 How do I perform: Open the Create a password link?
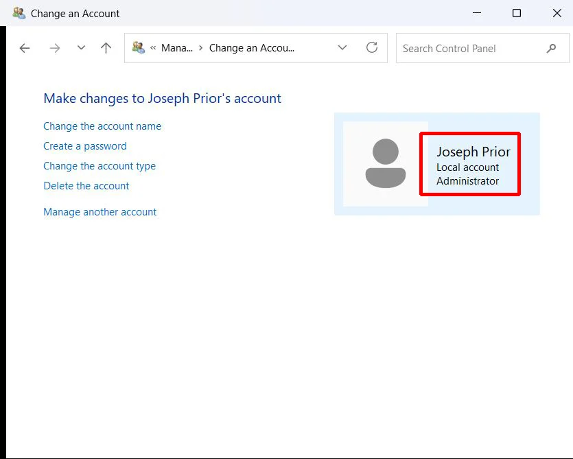(85, 146)
